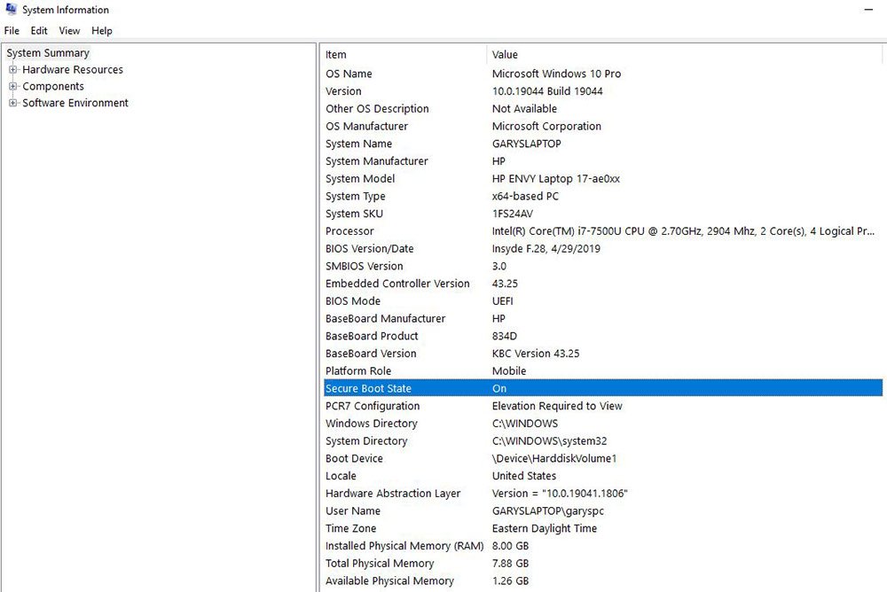Open the View menu

click(69, 31)
